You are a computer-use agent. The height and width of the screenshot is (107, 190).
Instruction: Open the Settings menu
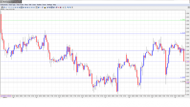[x=49, y=5]
